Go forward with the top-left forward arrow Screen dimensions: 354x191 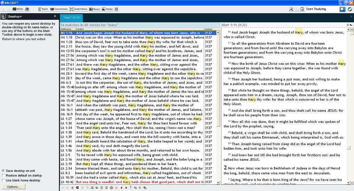click(x=9, y=9)
